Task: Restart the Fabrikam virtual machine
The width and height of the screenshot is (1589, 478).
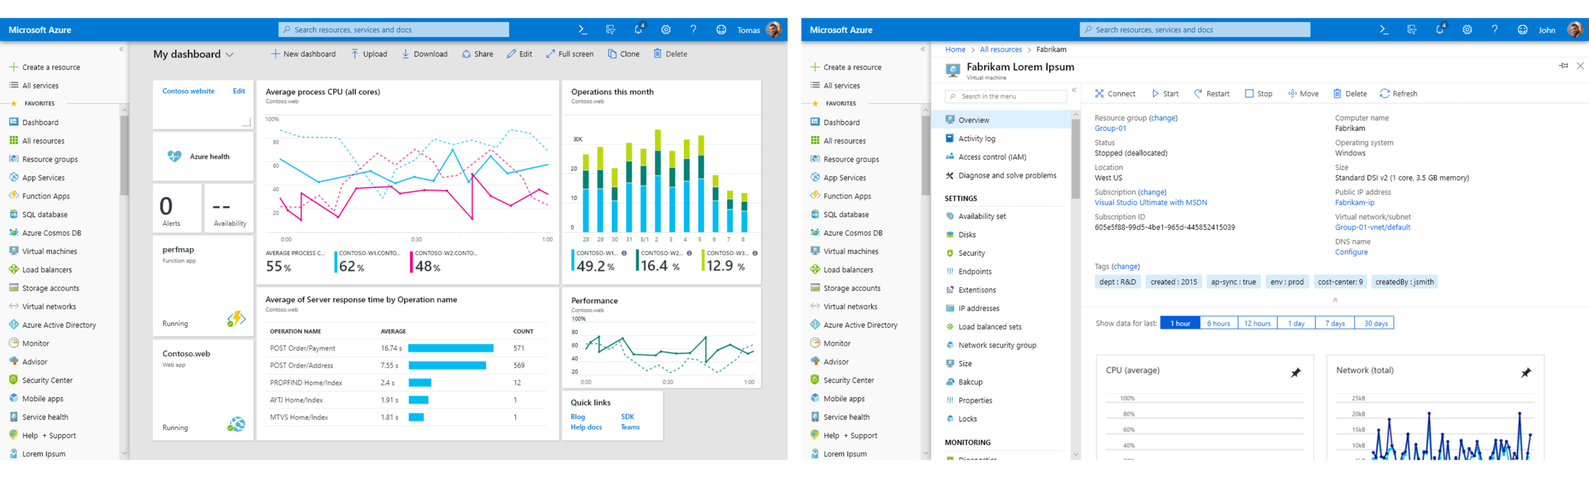Action: pyautogui.click(x=1211, y=93)
